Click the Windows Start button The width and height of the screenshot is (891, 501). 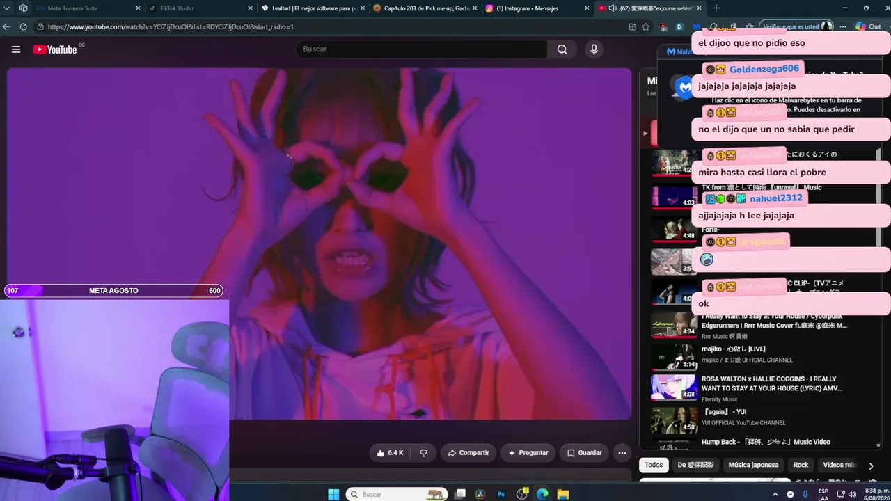pos(333,494)
